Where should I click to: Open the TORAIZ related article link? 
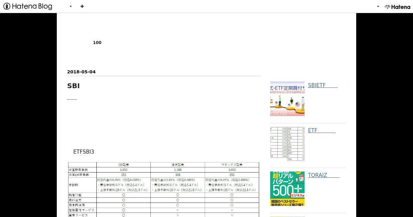pos(324,175)
